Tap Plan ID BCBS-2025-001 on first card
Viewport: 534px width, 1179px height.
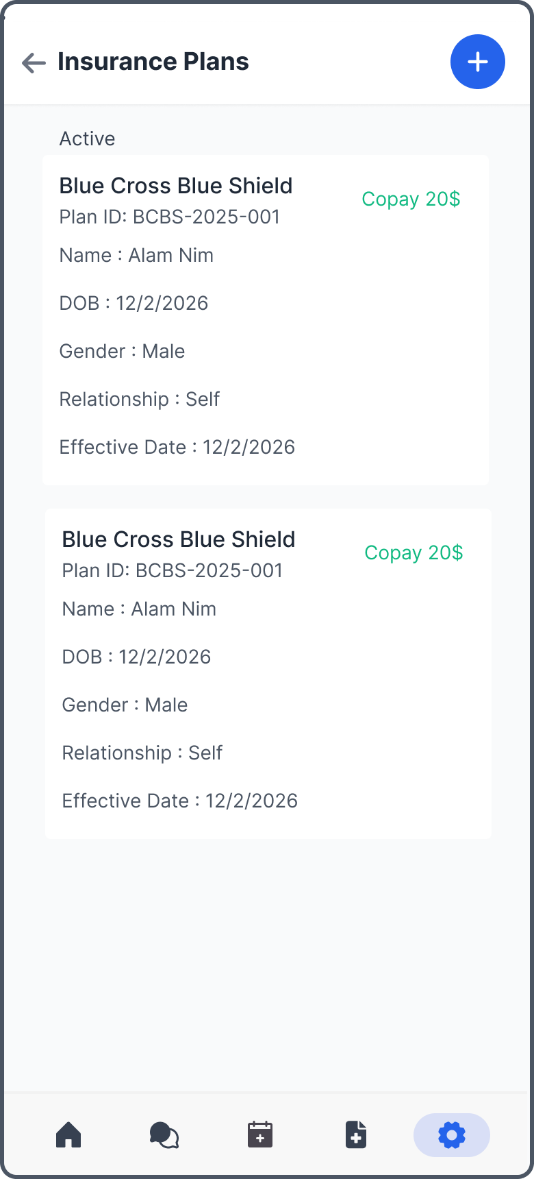[170, 217]
